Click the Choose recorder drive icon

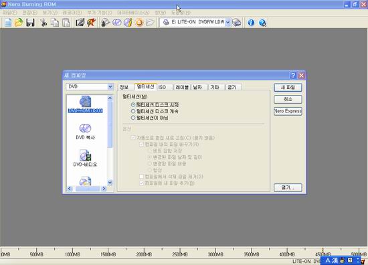237,23
